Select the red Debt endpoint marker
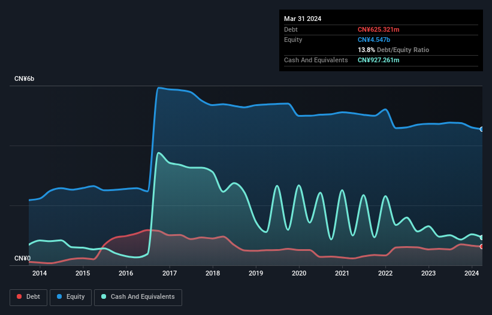492x315 pixels. click(482, 247)
